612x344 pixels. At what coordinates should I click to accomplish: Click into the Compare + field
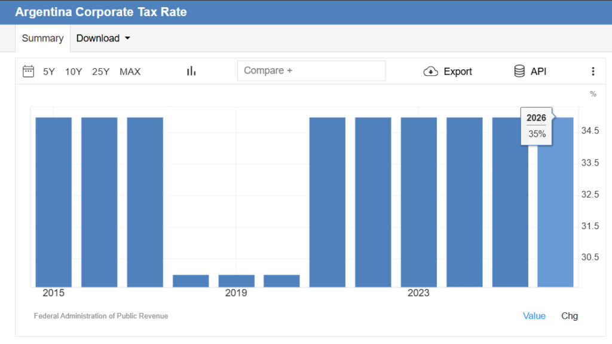pos(311,71)
